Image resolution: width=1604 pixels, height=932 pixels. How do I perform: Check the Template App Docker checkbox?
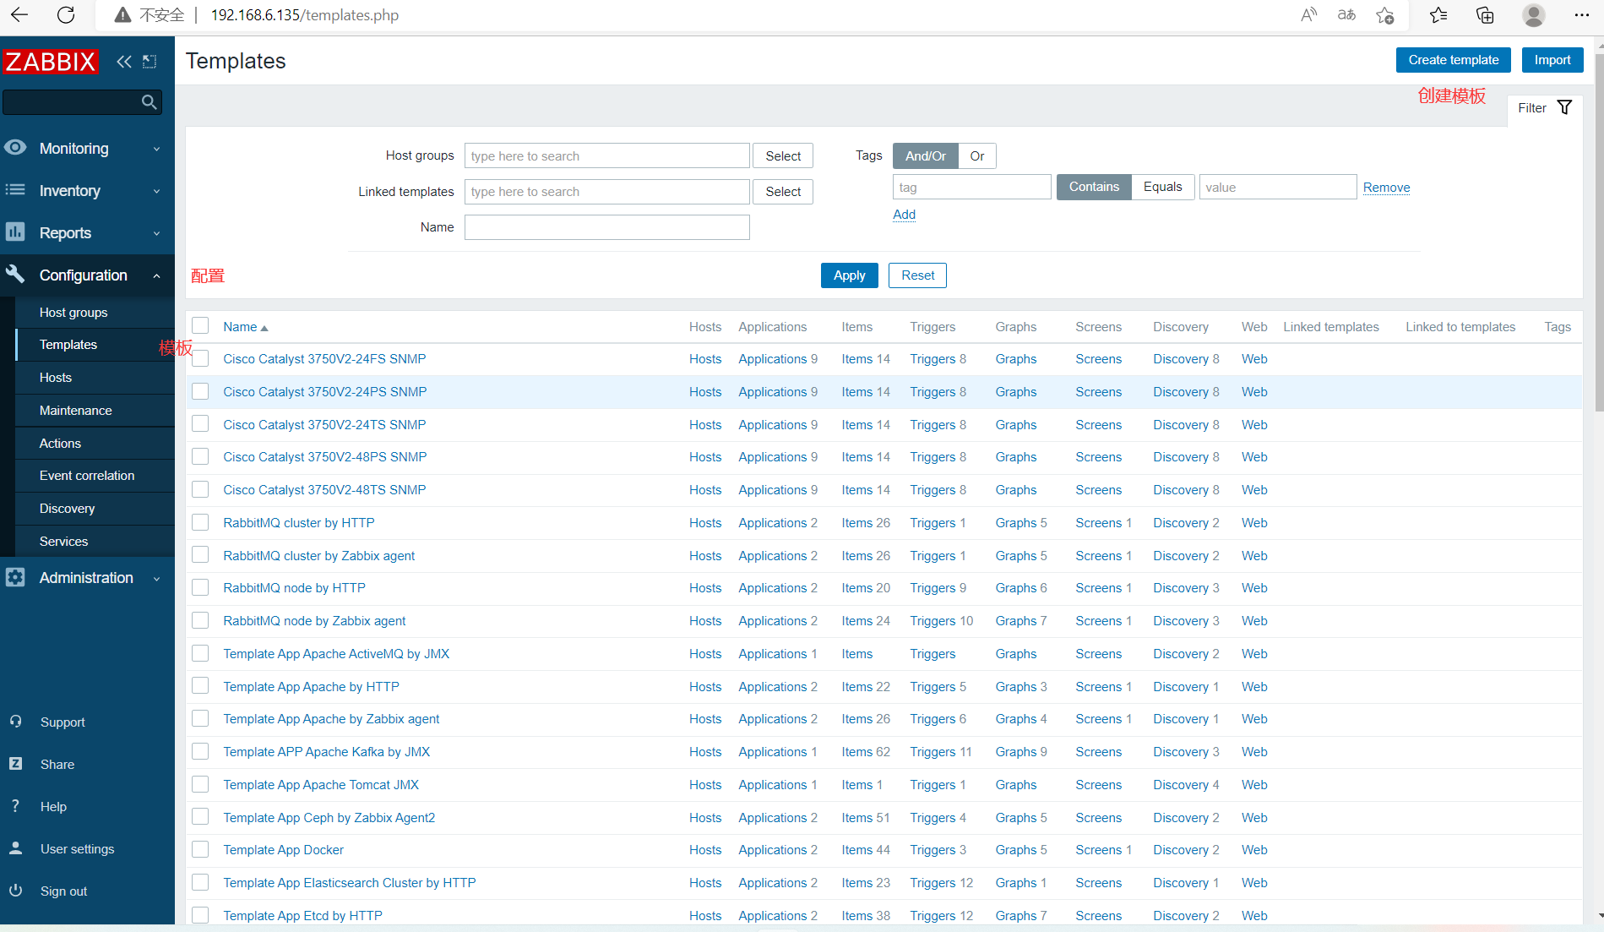point(200,849)
